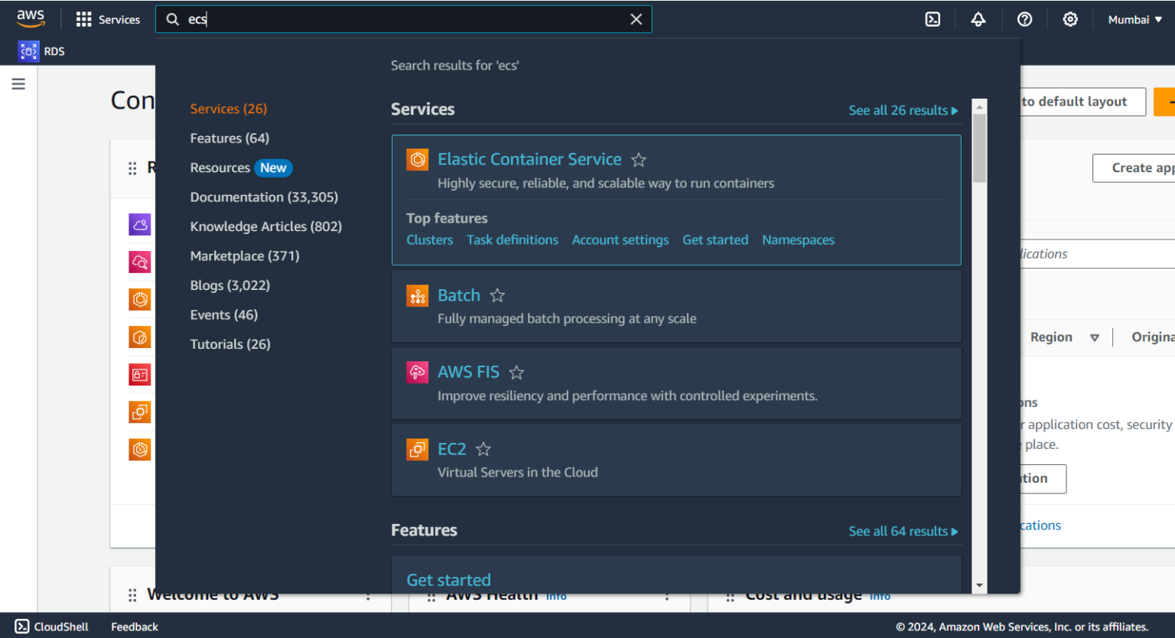1175x638 pixels.
Task: Select the Resources search category
Action: (220, 168)
